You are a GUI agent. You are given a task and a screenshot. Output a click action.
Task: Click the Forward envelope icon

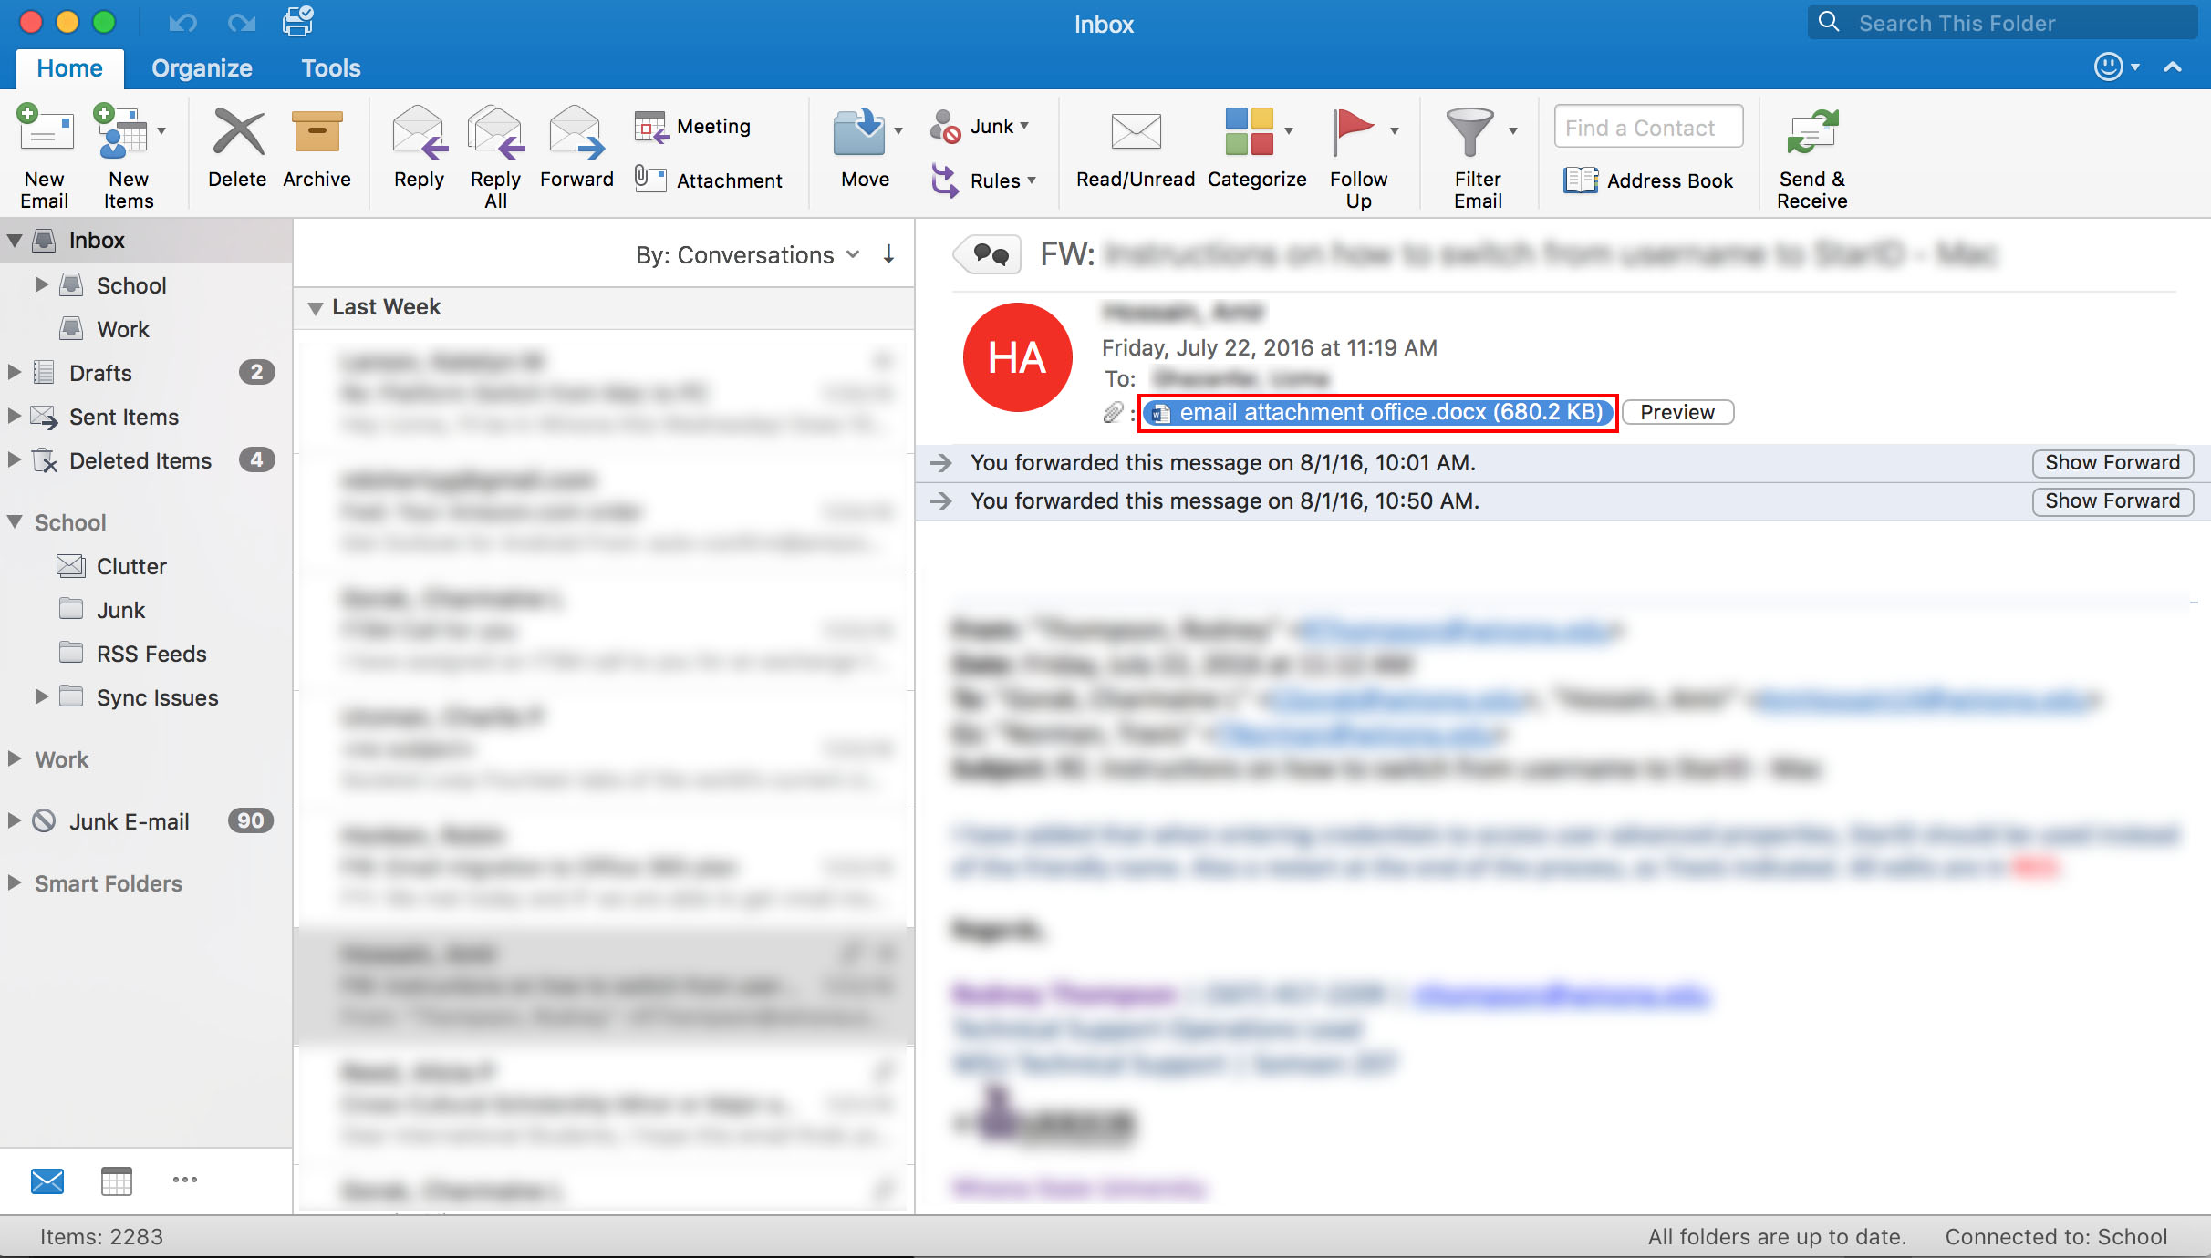tap(576, 133)
